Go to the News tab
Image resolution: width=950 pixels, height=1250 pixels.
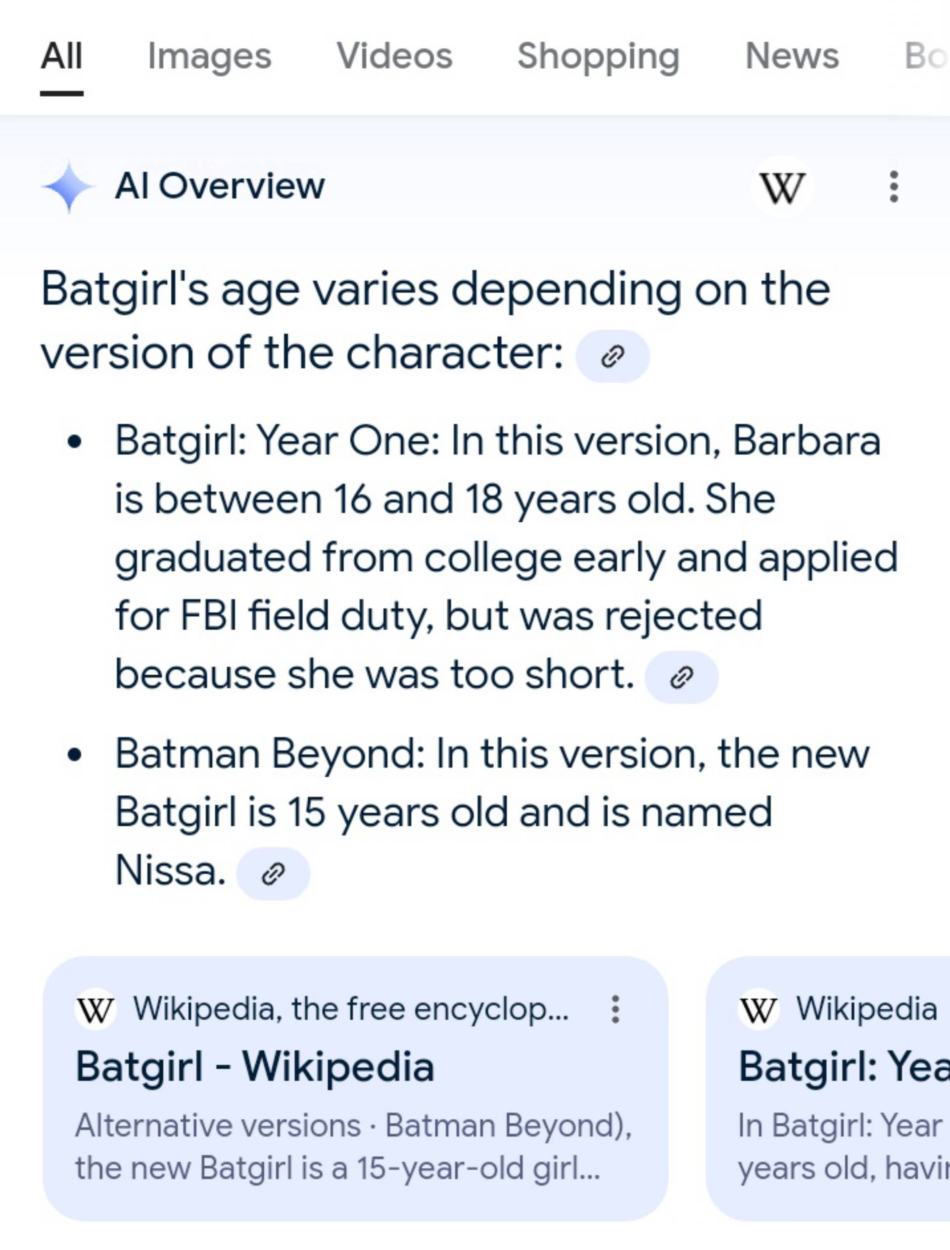(x=792, y=56)
